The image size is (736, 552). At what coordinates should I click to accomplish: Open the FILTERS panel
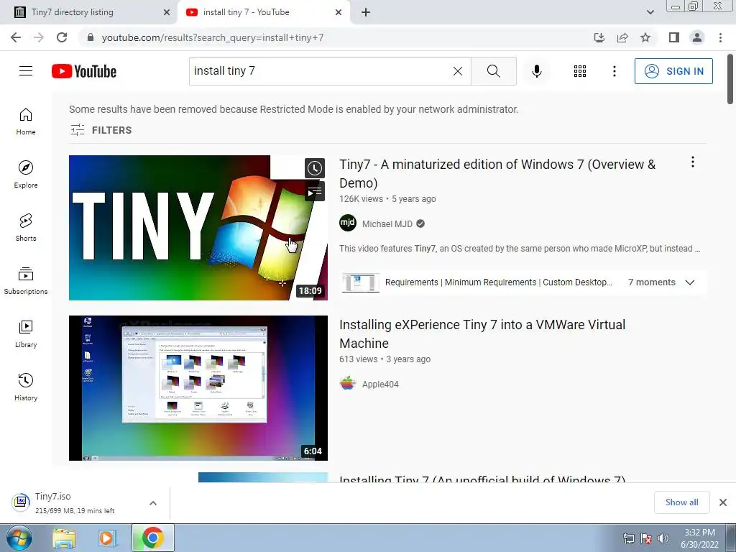click(101, 130)
